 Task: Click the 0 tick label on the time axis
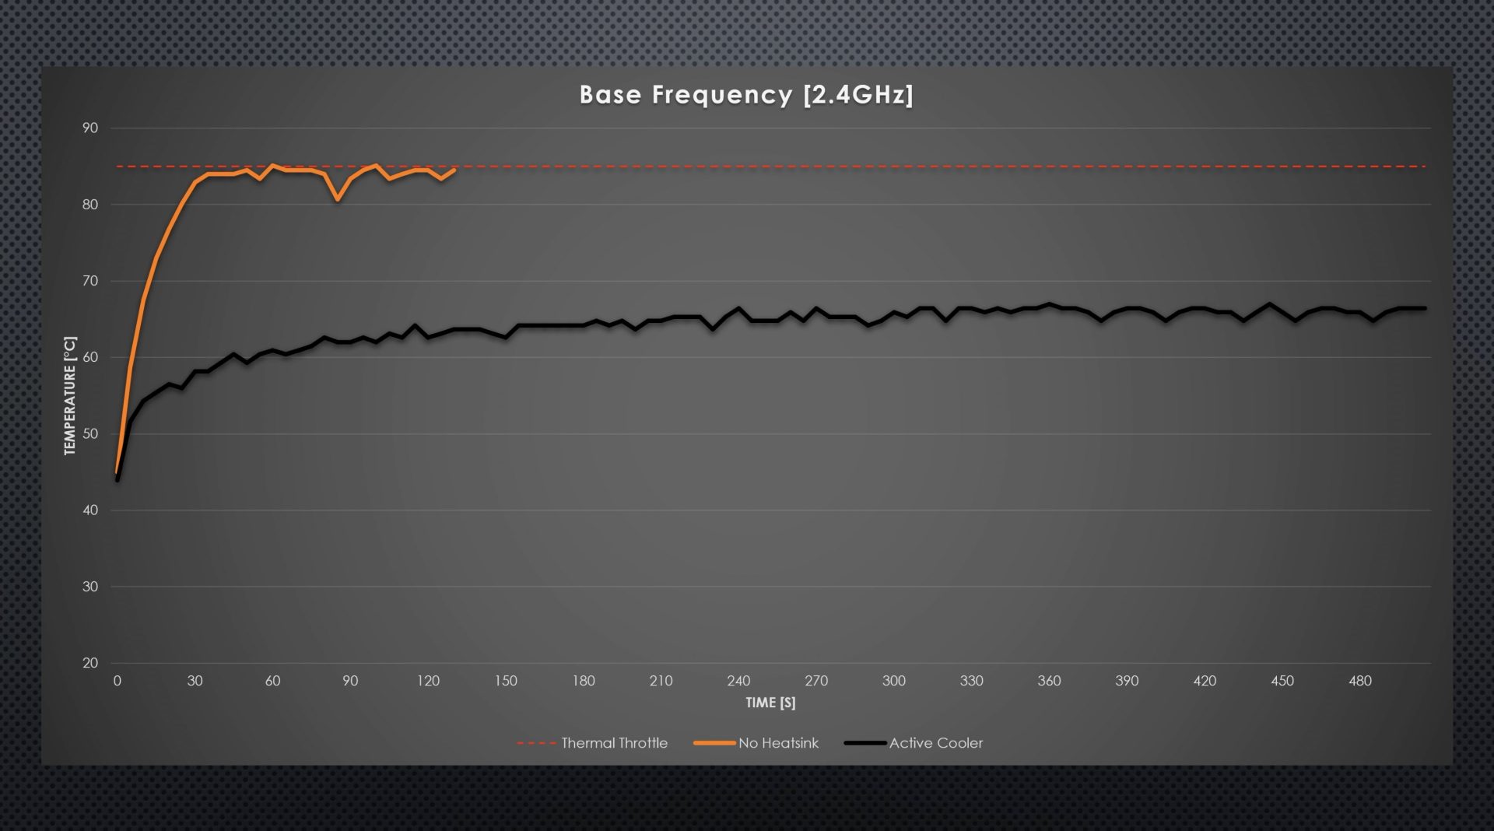117,681
